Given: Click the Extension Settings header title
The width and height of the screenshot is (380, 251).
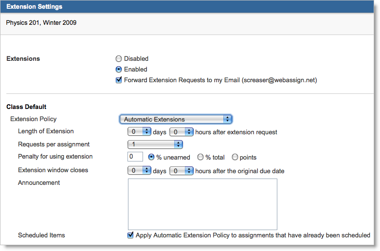Looking at the screenshot, I should pos(34,7).
